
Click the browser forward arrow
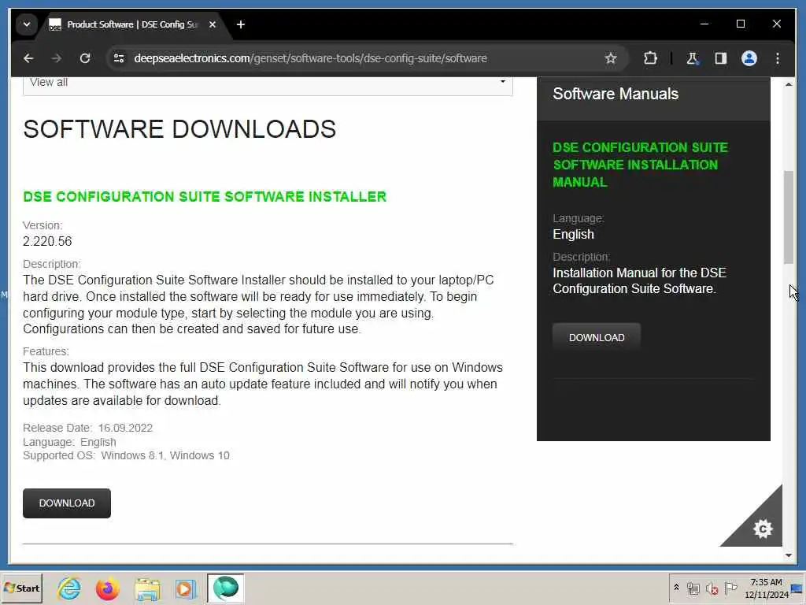click(x=57, y=58)
